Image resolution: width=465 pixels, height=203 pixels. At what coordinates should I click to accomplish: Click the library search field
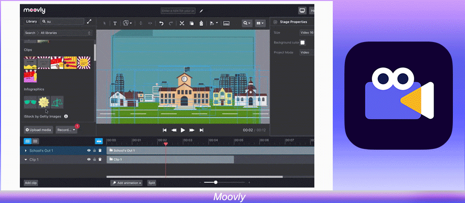(x=62, y=21)
